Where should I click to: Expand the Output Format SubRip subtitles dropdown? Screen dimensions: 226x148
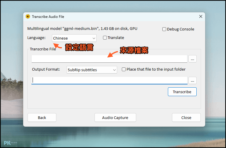[x=92, y=70]
